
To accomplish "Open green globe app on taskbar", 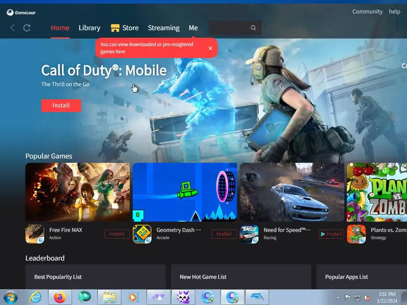I will tap(85, 297).
